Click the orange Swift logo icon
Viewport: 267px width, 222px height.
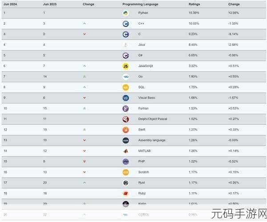coord(125,130)
